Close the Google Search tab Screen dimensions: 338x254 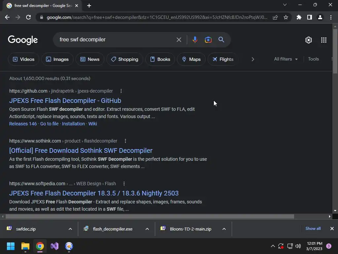pyautogui.click(x=77, y=6)
